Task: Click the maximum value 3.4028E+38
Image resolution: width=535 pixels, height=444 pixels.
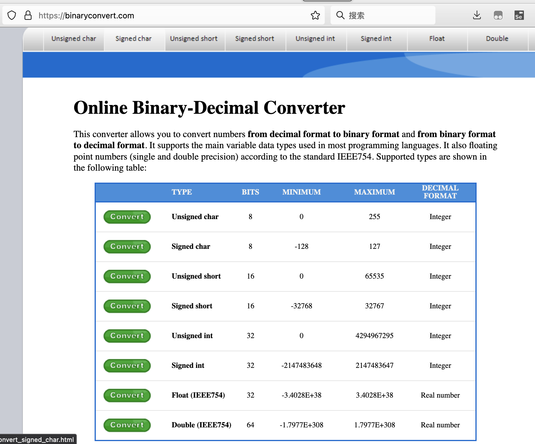Action: tap(374, 395)
